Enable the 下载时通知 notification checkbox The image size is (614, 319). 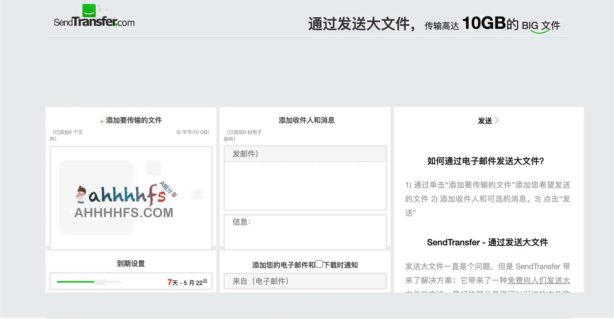(319, 264)
